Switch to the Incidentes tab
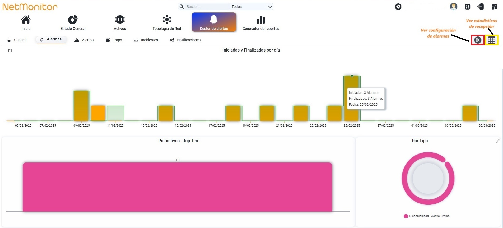This screenshot has height=228, width=503. (146, 40)
